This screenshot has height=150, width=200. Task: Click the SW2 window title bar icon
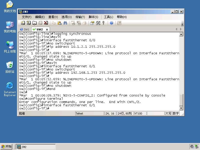(x=20, y=12)
